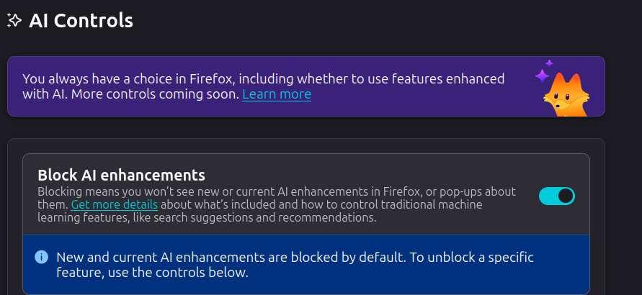
Task: Follow the Get more details link
Action: [114, 205]
